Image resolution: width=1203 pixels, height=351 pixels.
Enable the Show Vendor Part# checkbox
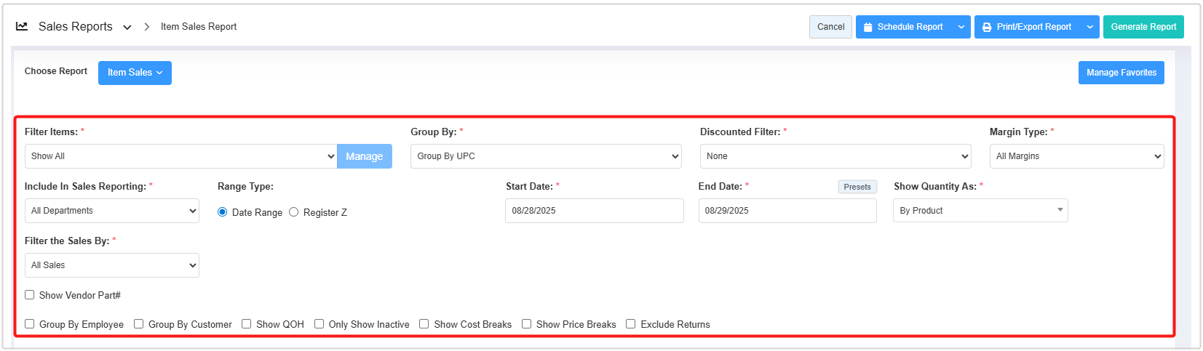click(30, 295)
